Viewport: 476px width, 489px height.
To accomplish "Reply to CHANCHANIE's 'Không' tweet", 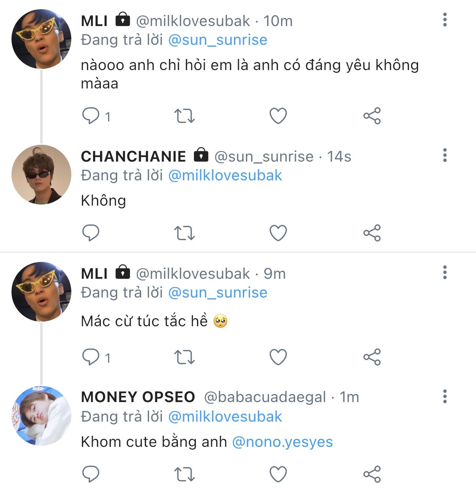I will coord(91,233).
